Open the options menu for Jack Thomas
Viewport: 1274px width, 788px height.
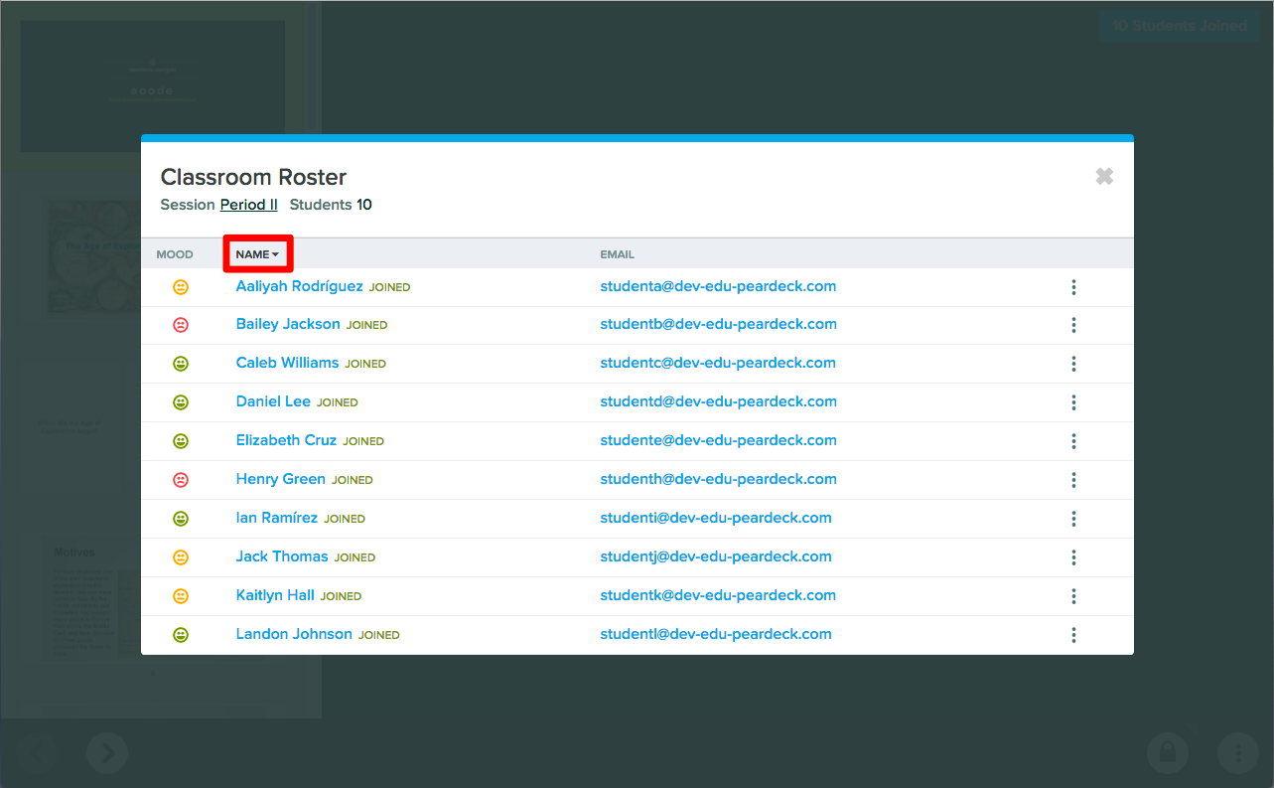1073,557
